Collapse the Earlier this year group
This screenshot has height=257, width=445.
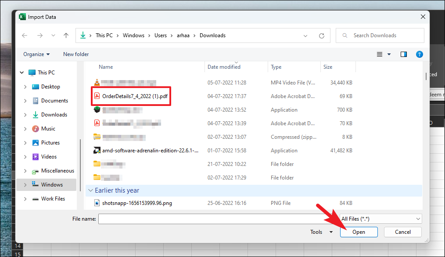90,190
